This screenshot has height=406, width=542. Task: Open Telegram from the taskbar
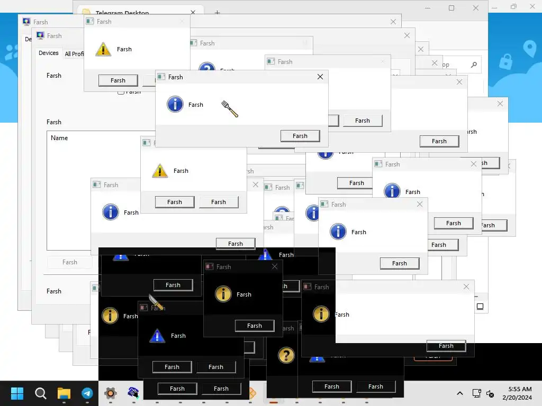(87, 393)
